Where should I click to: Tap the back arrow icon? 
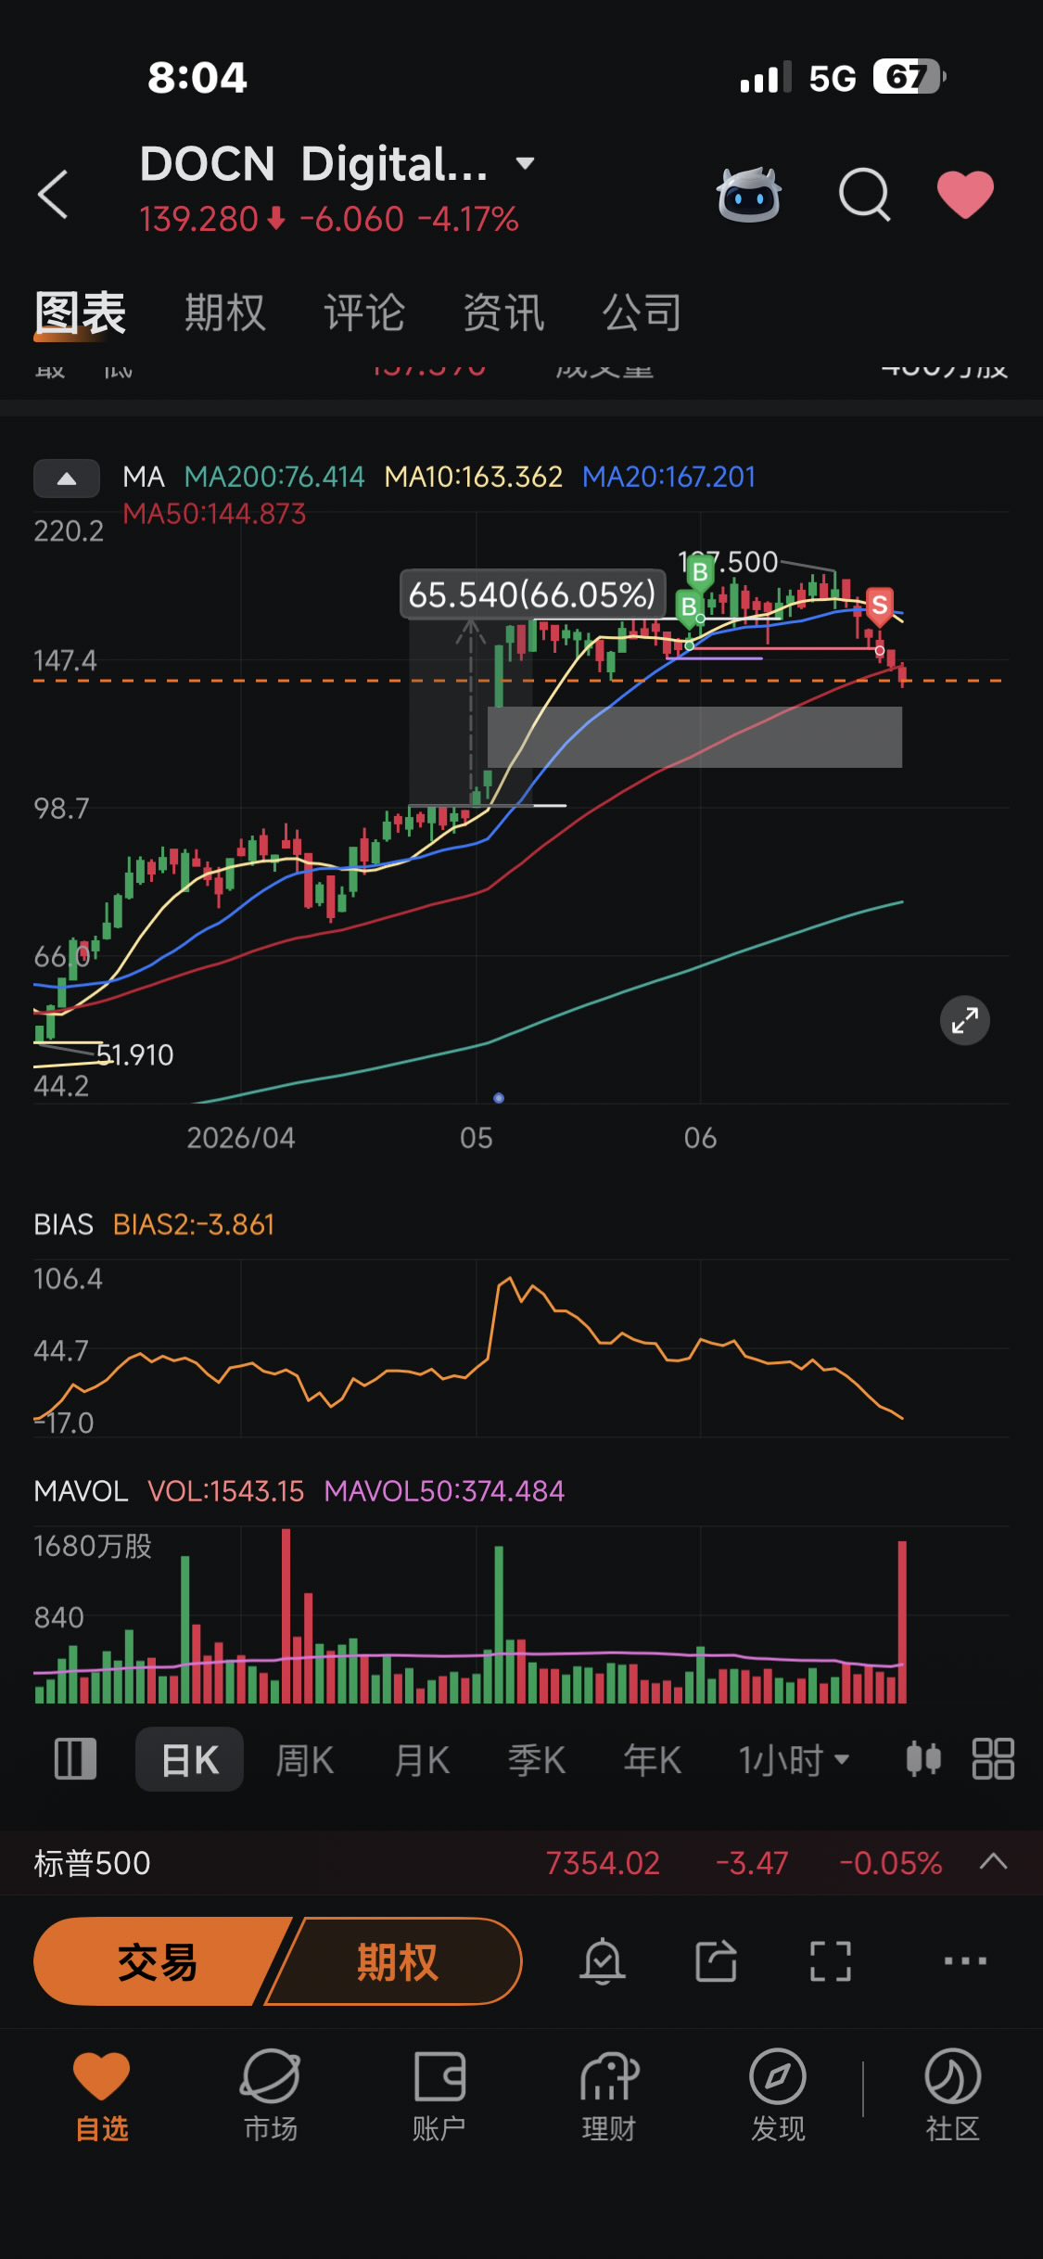[x=53, y=195]
